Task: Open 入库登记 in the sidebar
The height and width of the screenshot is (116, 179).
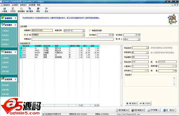Action: point(5,31)
